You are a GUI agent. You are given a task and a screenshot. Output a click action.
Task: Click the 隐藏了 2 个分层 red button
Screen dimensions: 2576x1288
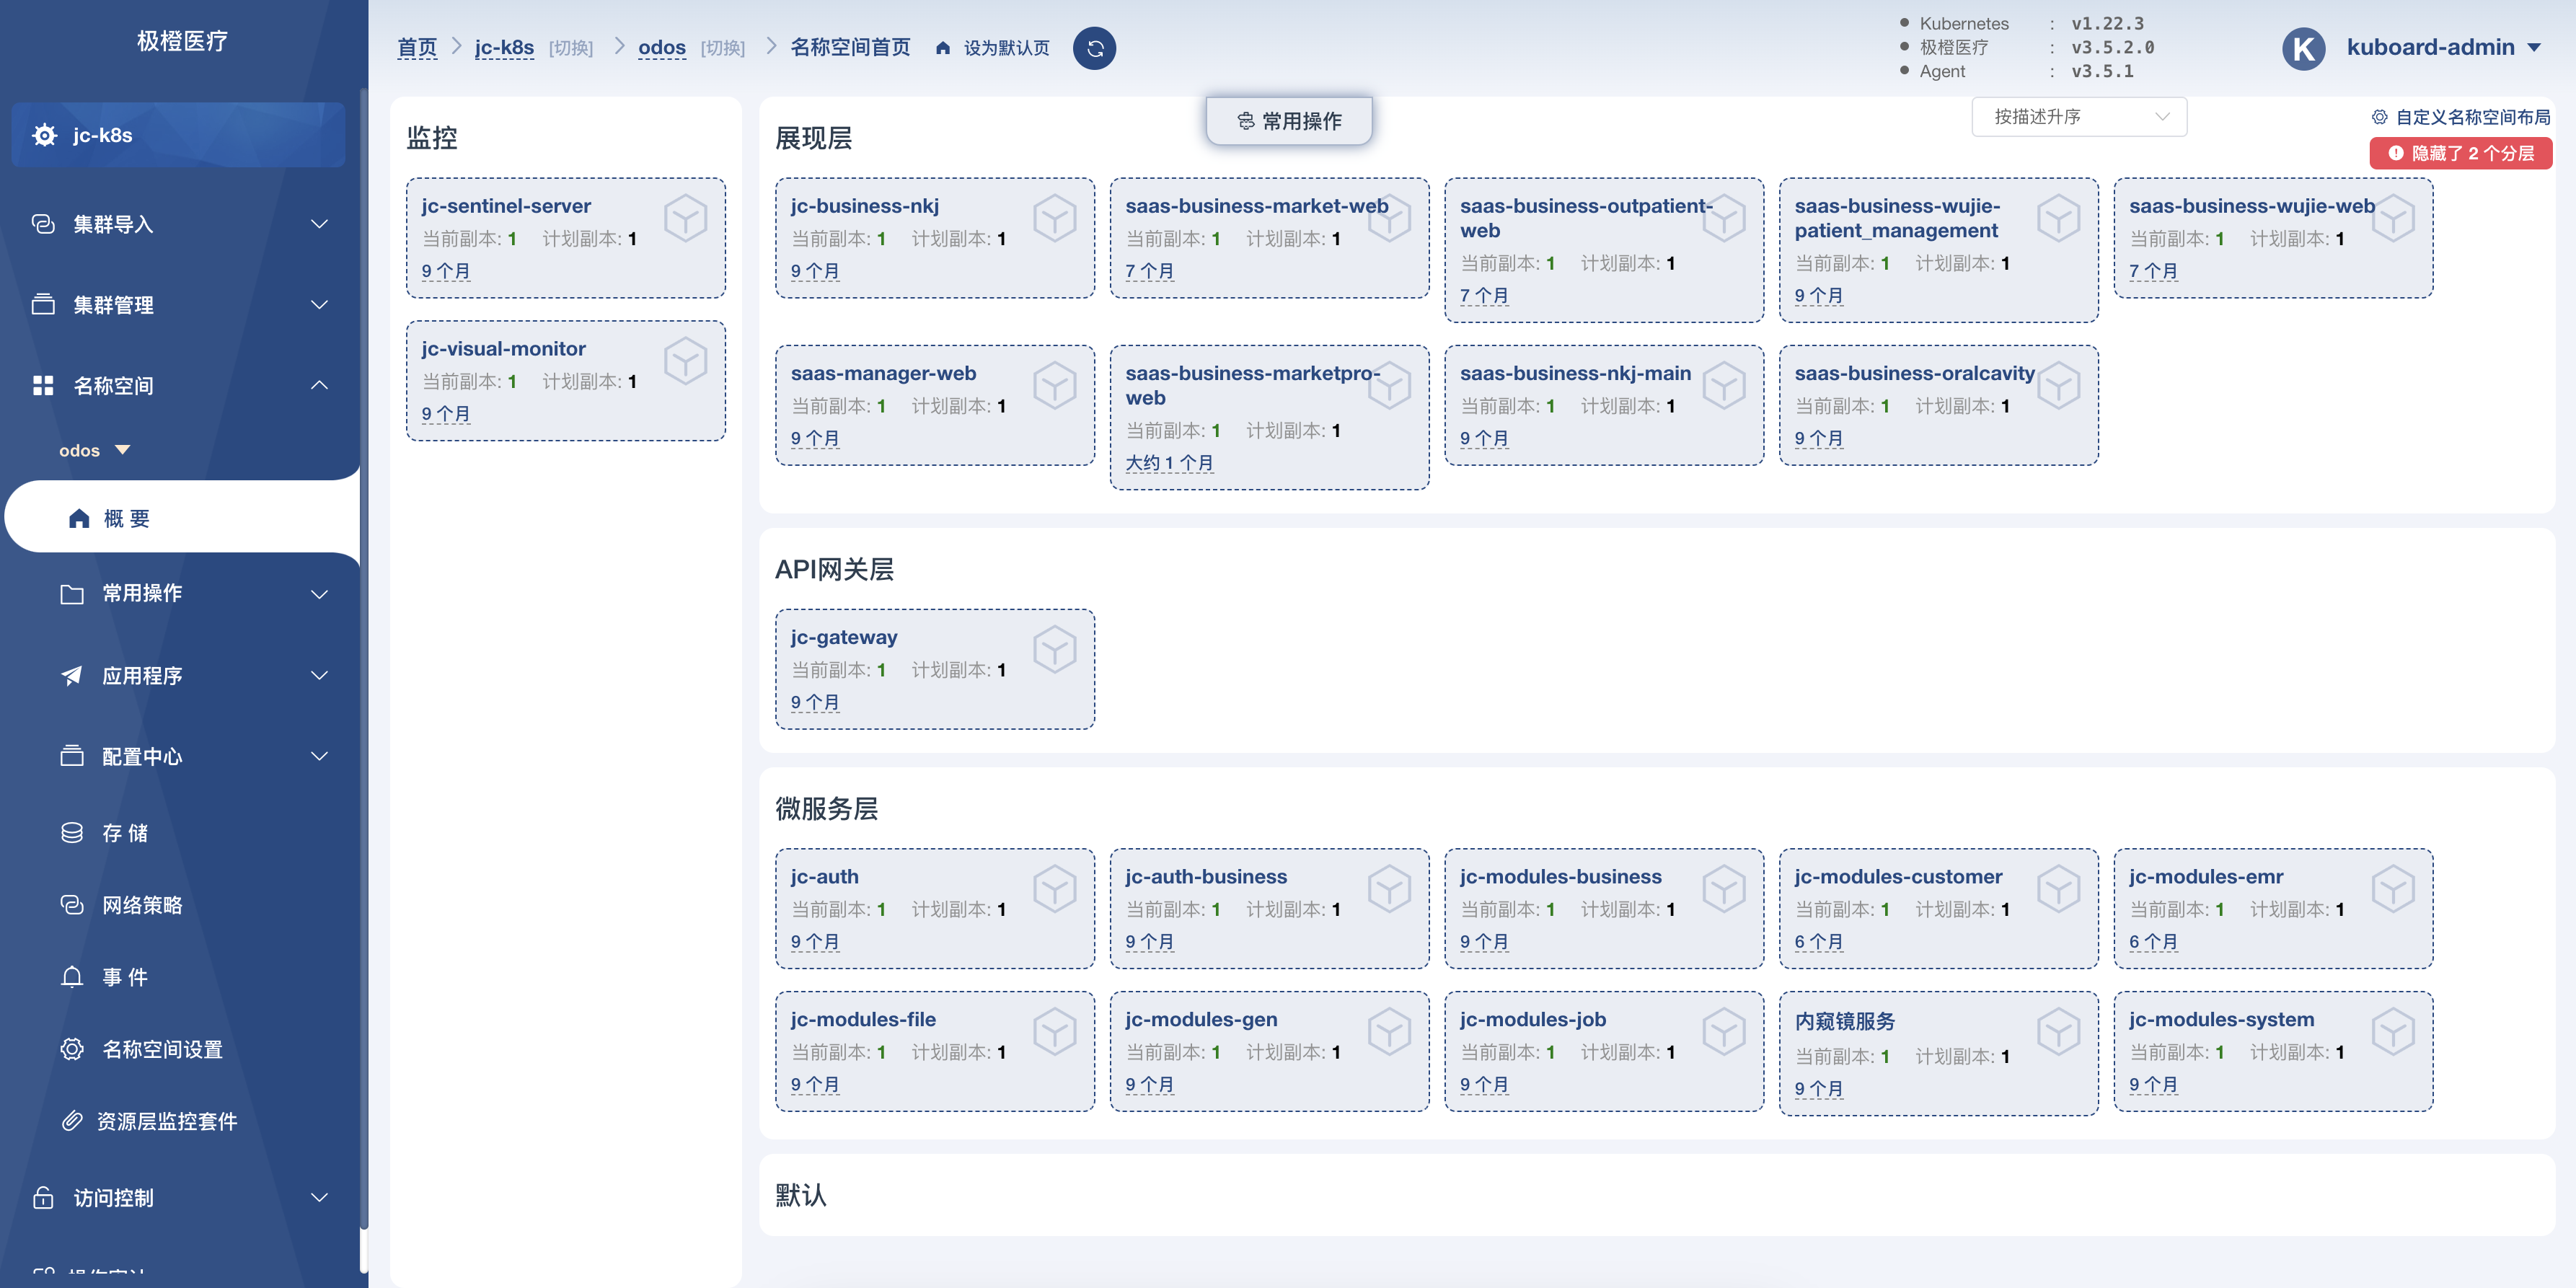tap(2460, 153)
